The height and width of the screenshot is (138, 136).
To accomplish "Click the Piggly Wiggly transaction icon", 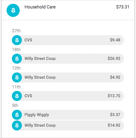I will tap(17, 115).
